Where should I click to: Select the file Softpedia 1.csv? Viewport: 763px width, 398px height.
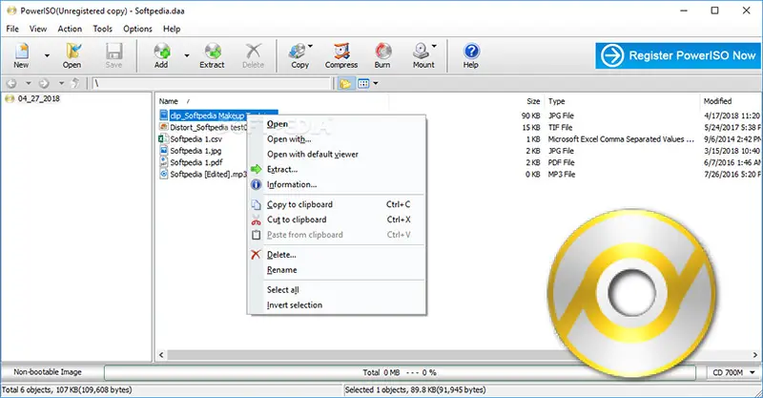pyautogui.click(x=196, y=138)
